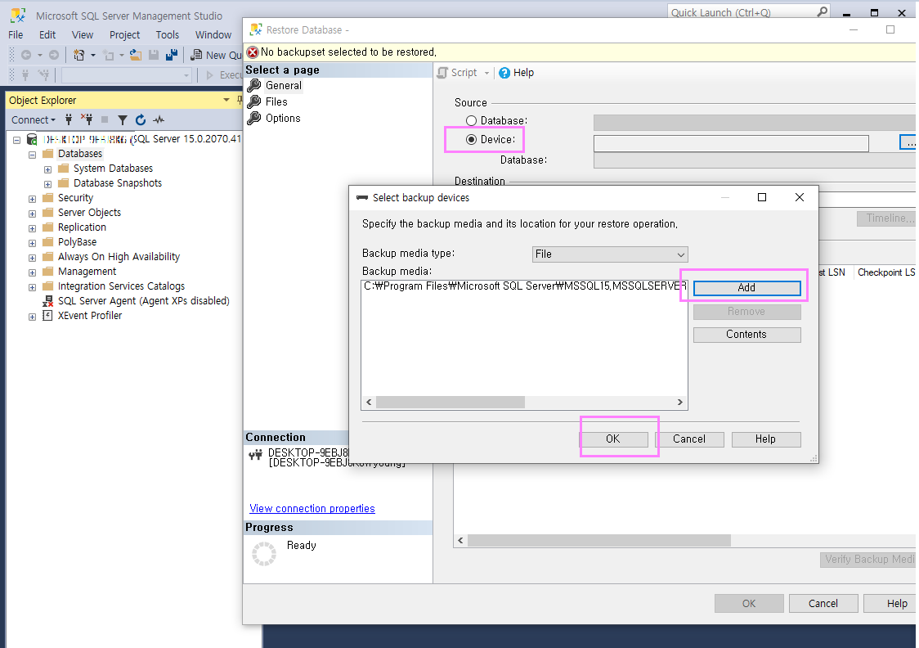Click the Security folder icon
The height and width of the screenshot is (648, 919).
pyautogui.click(x=48, y=198)
